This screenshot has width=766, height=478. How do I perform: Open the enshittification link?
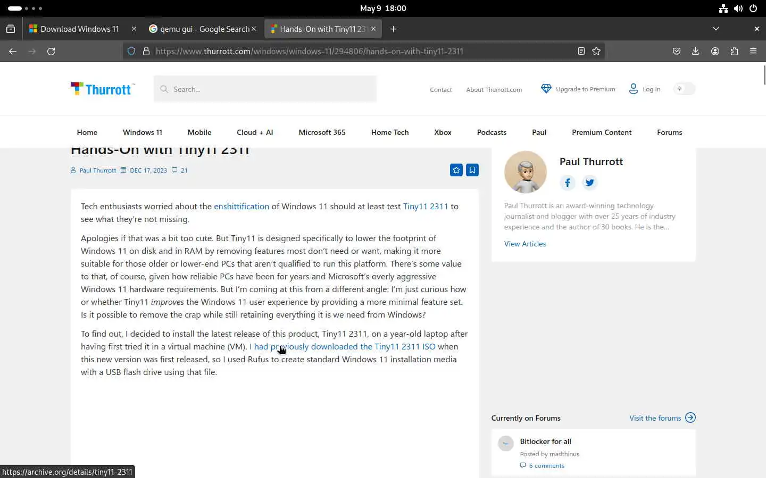click(242, 206)
